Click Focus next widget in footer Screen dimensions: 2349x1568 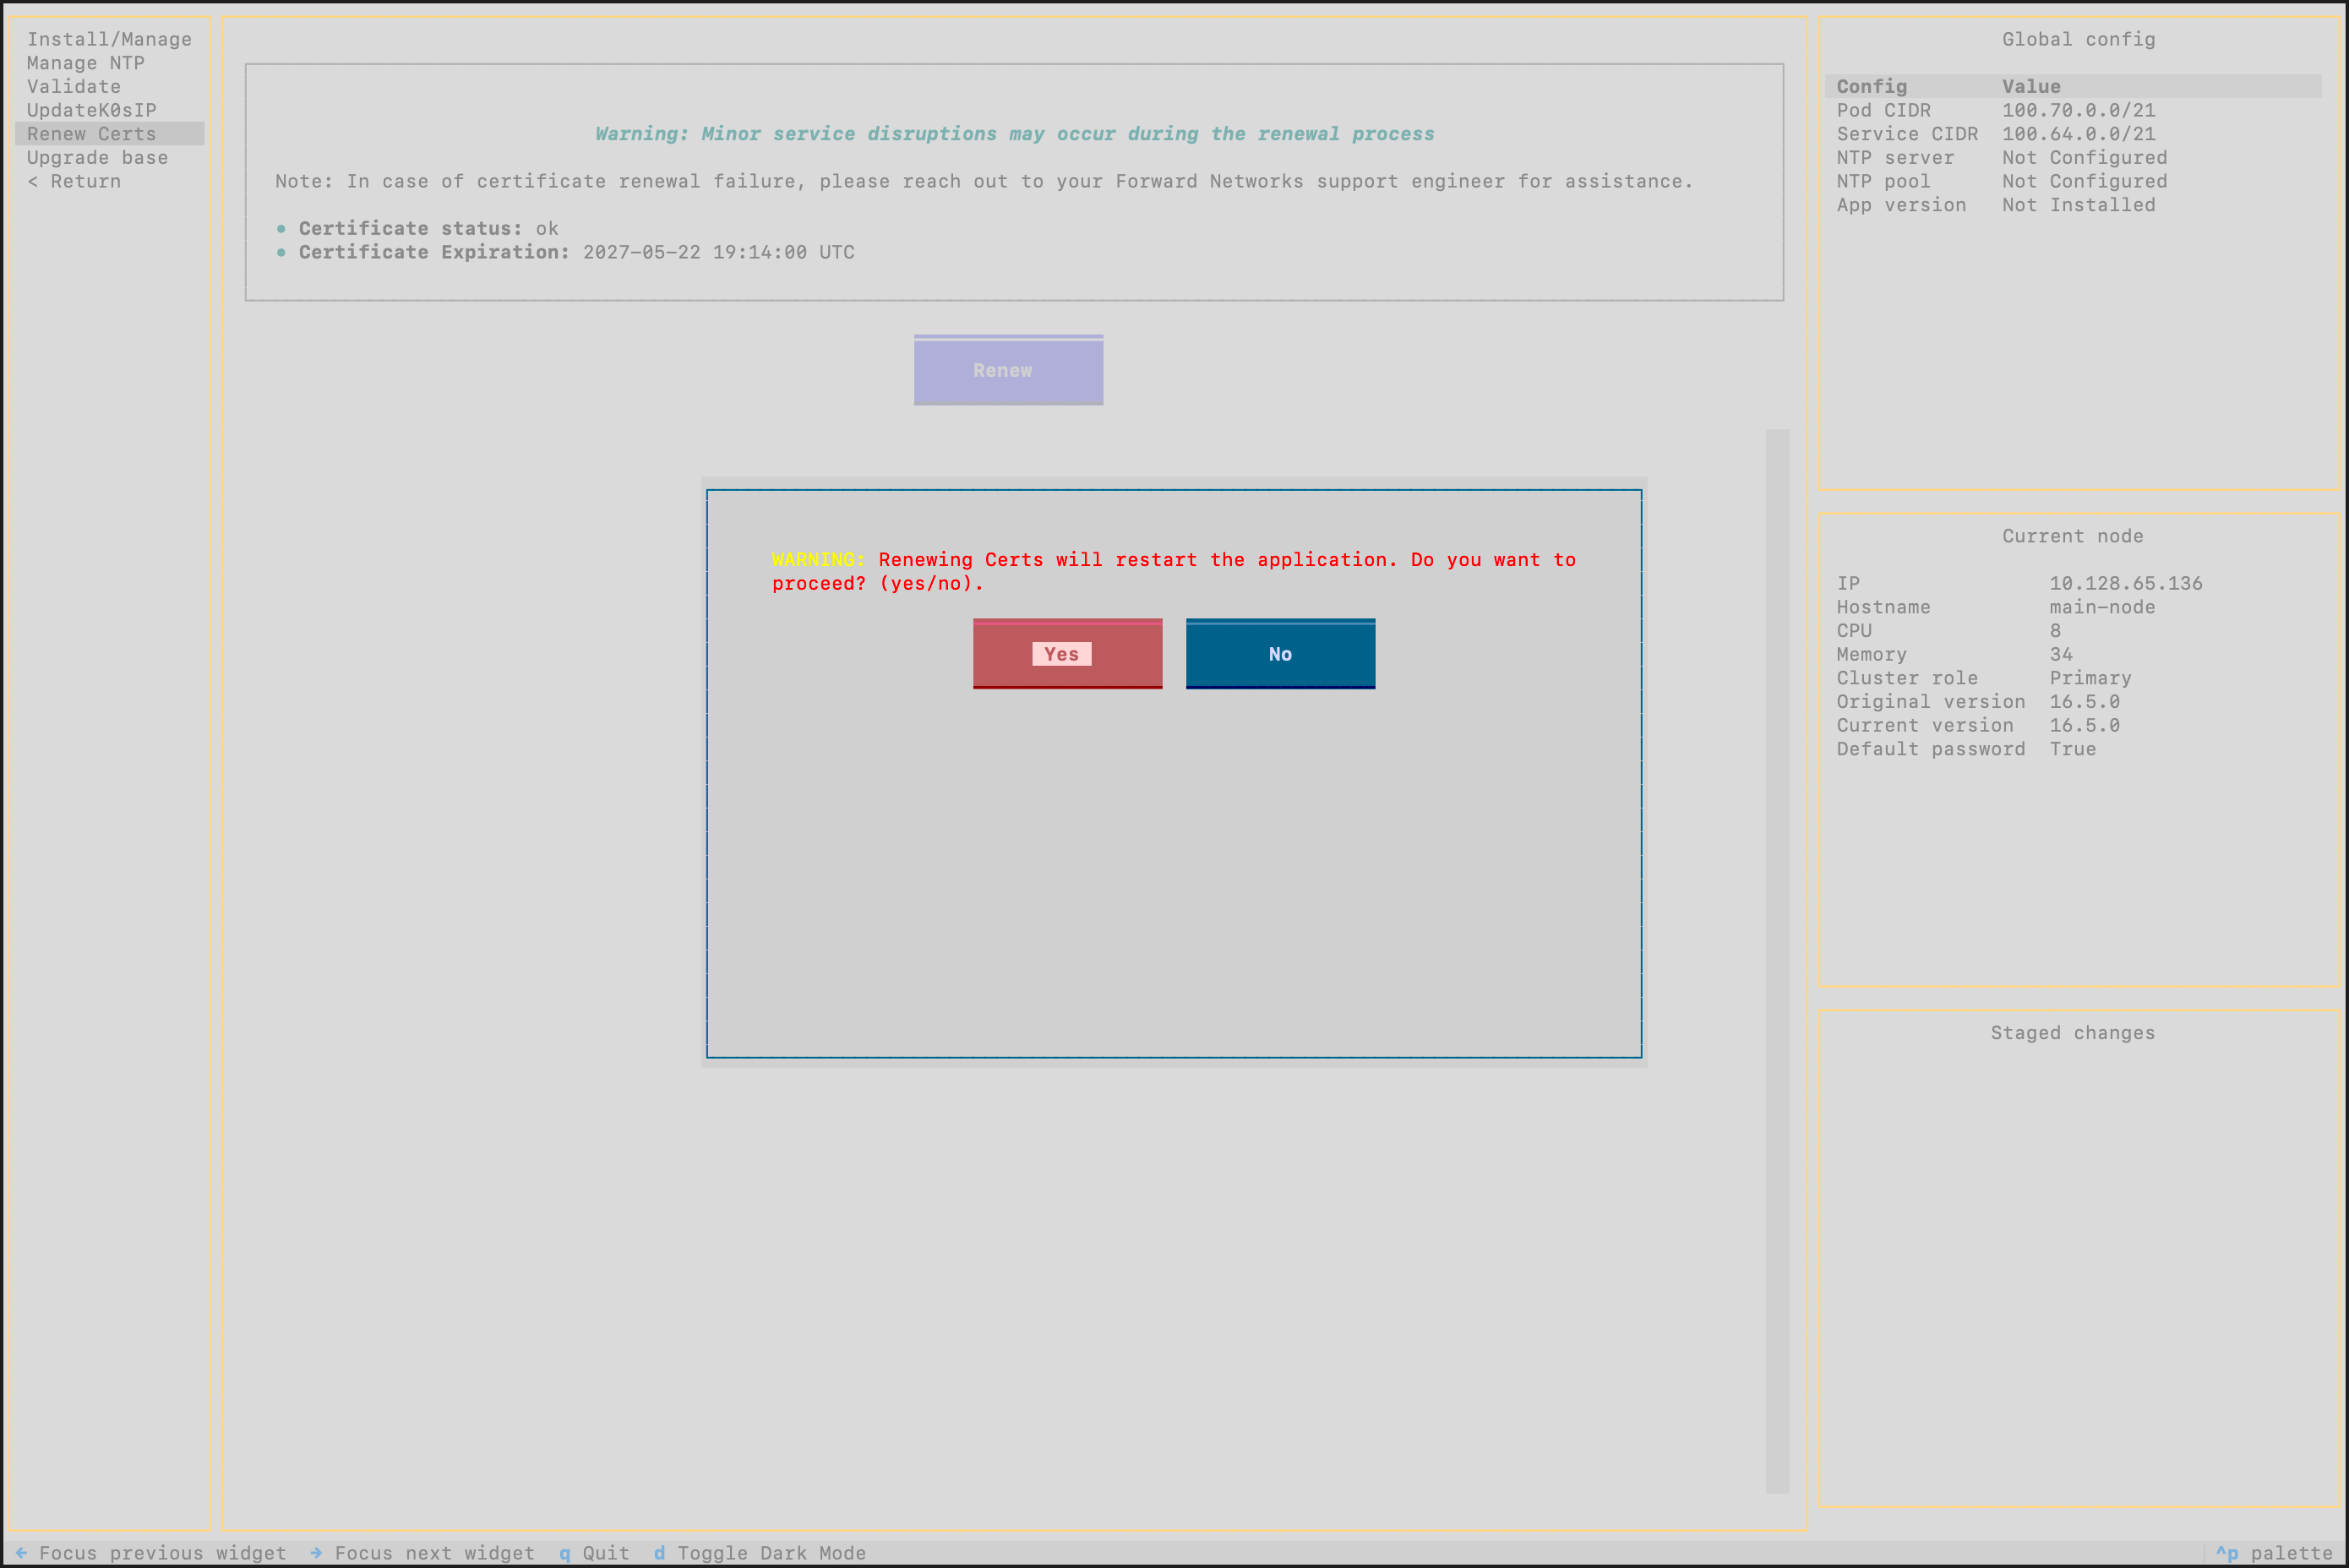422,1553
